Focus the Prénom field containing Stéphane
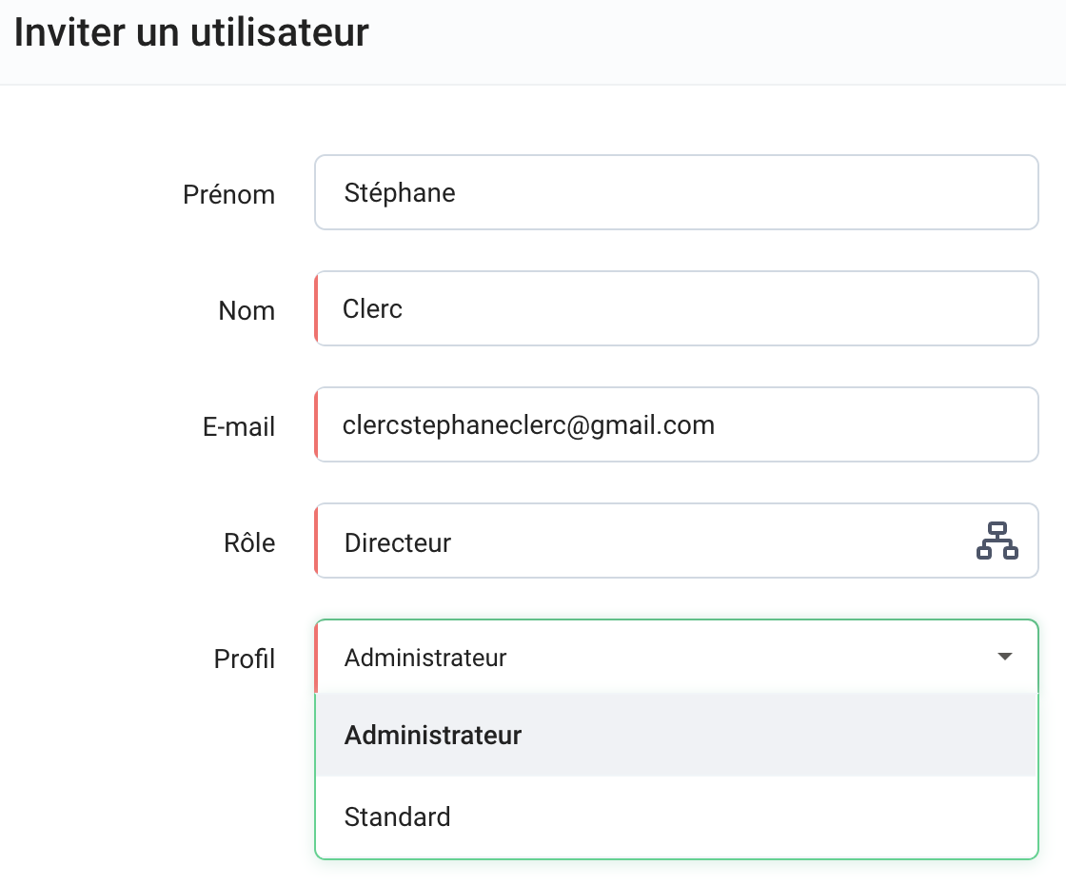 (x=676, y=193)
